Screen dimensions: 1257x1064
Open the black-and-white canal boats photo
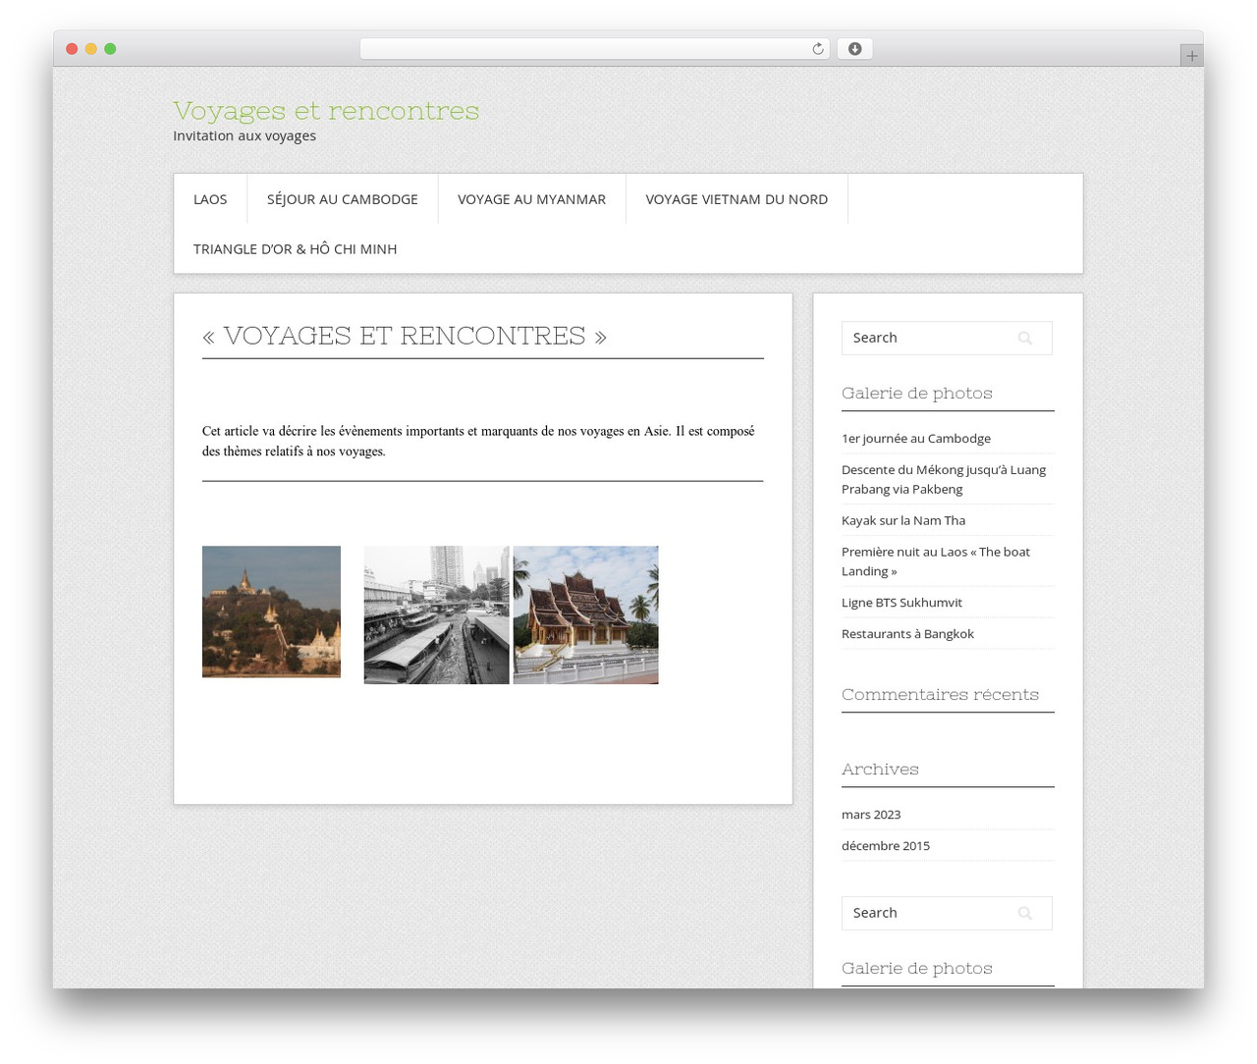(x=437, y=614)
